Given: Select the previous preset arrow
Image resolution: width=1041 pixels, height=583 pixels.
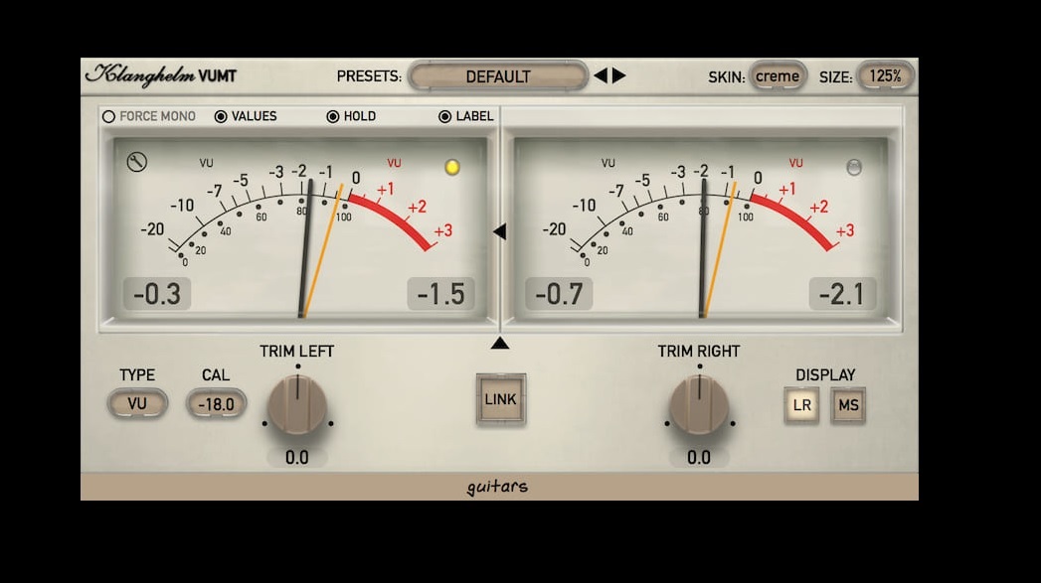Looking at the screenshot, I should 601,75.
